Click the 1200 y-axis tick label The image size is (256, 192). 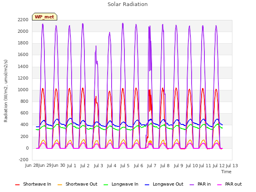click(23, 78)
